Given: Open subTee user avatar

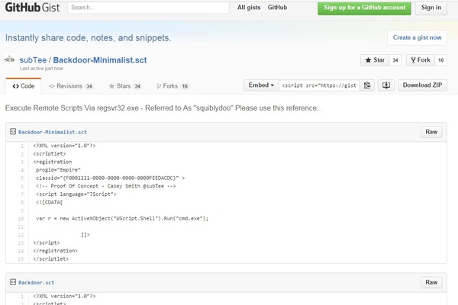Looking at the screenshot, I should pos(10,59).
